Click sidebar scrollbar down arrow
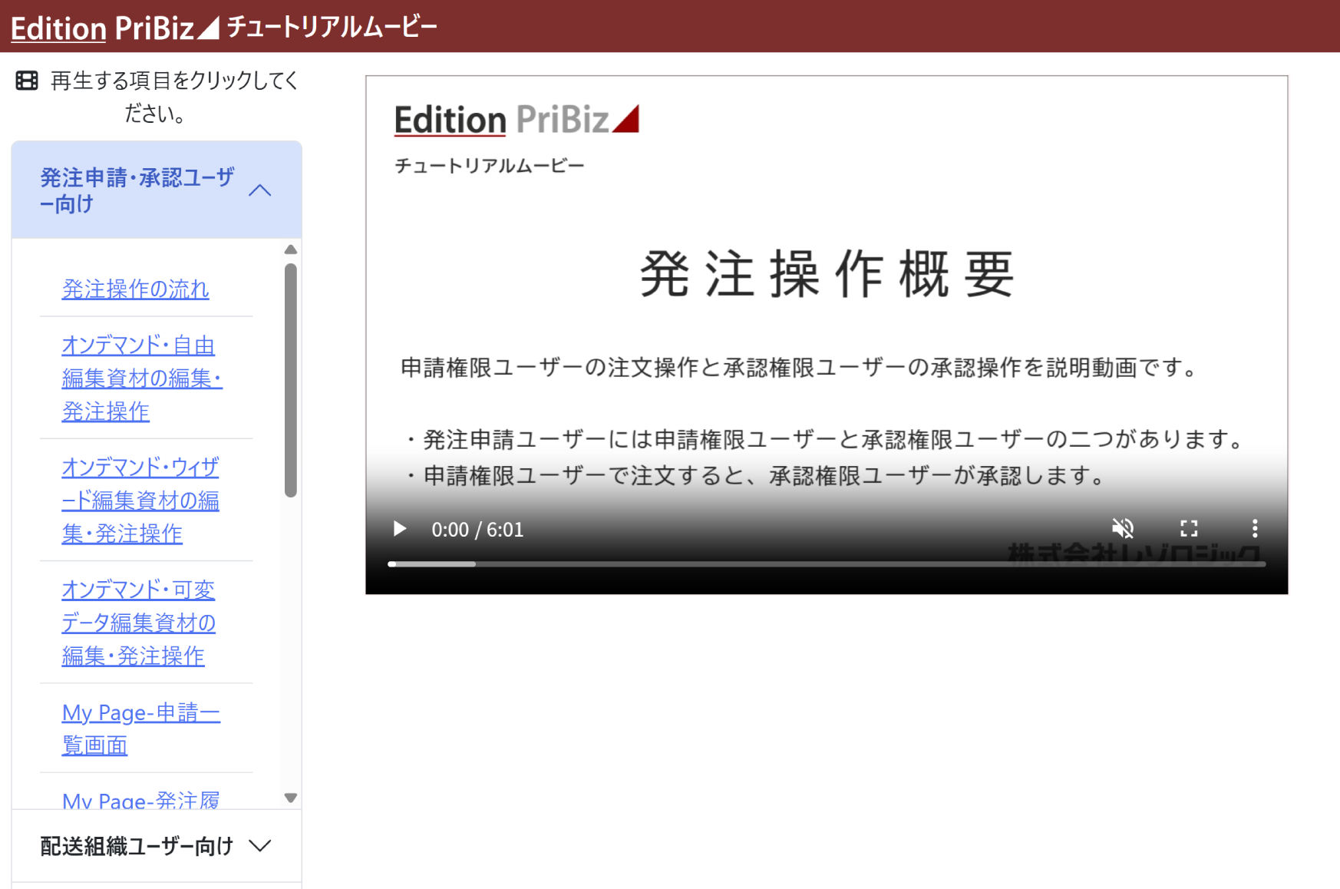Screen dimensions: 1340x889 pyautogui.click(x=291, y=798)
